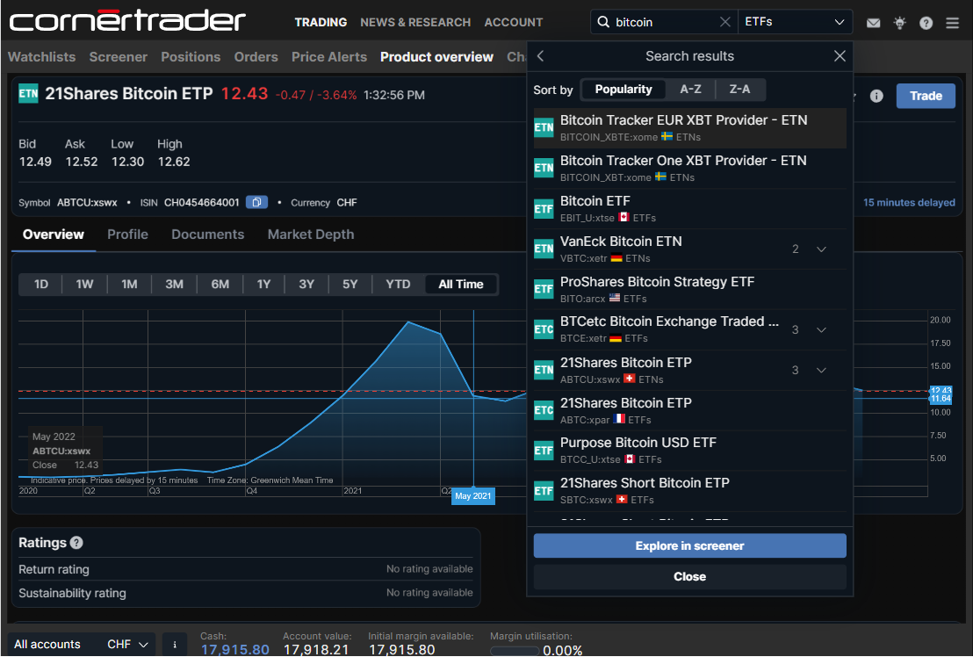
Task: Expand 21Shares Bitcoin ETP ABTCU listings
Action: coord(821,371)
